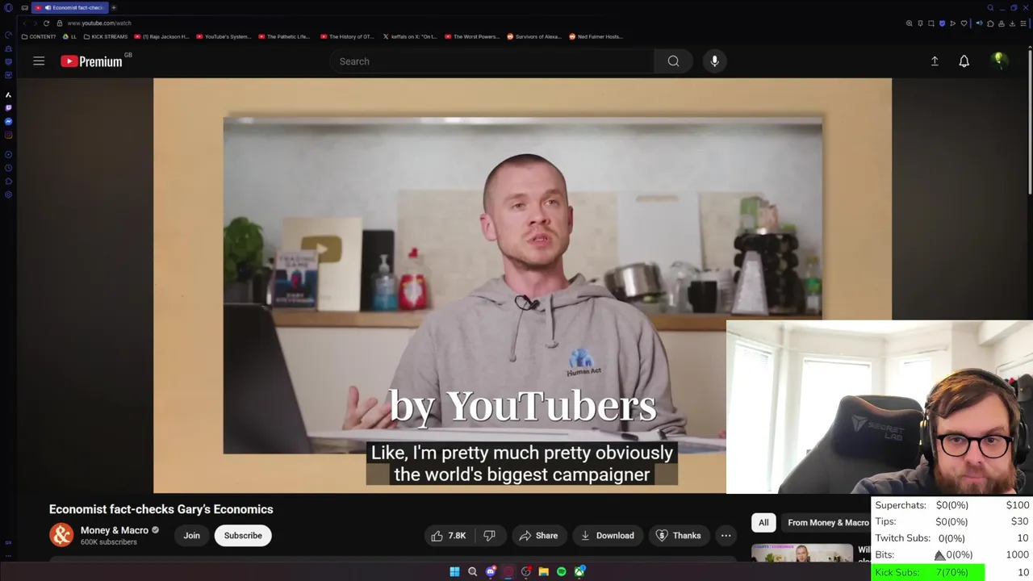Open Instagram in the browser sidebar

tap(8, 135)
